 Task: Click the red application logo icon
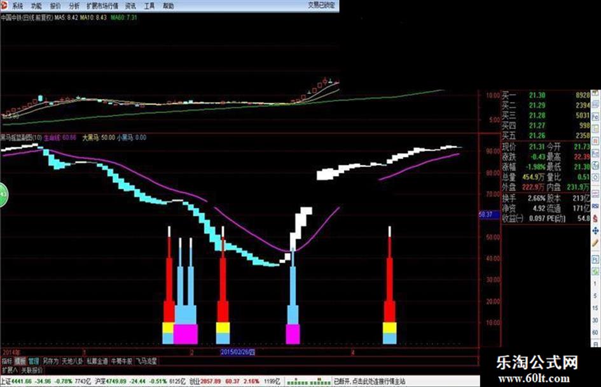coord(4,5)
